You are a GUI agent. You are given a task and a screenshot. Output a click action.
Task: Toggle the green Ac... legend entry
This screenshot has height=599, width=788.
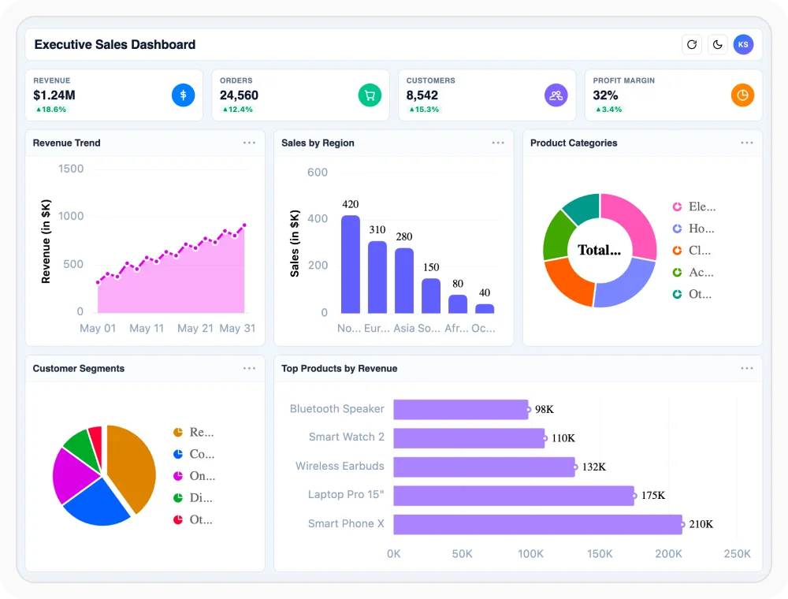pos(693,273)
